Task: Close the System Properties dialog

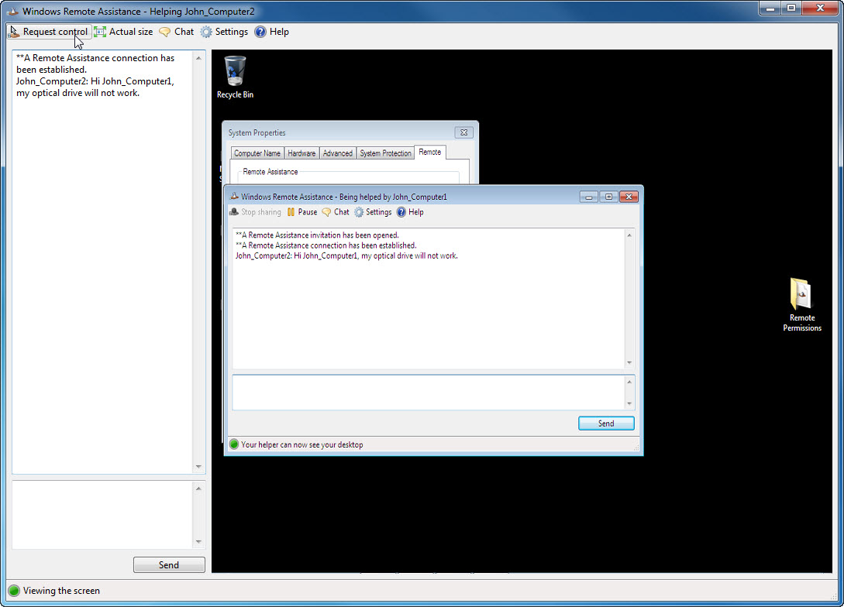Action: coord(463,132)
